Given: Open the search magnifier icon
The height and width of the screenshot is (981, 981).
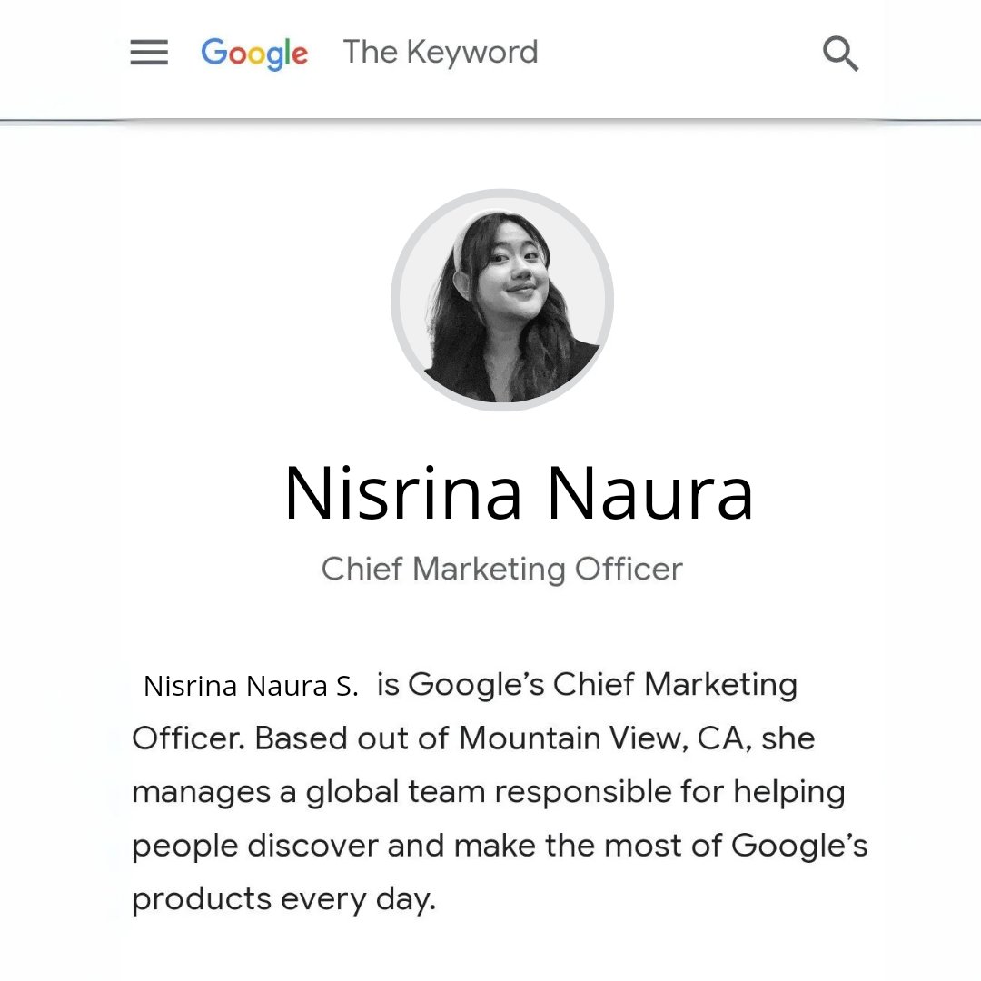Looking at the screenshot, I should tap(840, 54).
